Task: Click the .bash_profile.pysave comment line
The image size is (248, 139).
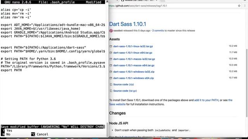Action: 53,63
